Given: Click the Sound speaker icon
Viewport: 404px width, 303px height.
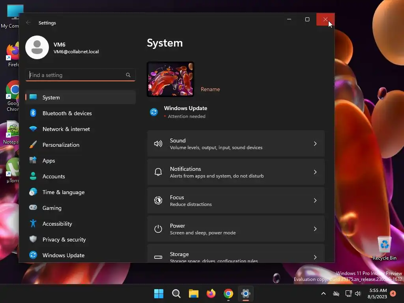Looking at the screenshot, I should (x=158, y=144).
